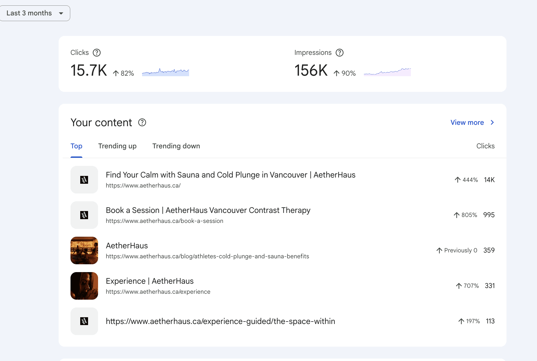This screenshot has width=537, height=361.
Task: Switch to the Trending up tab
Action: click(x=117, y=146)
